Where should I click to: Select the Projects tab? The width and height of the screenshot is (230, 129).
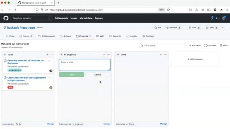click(x=83, y=36)
